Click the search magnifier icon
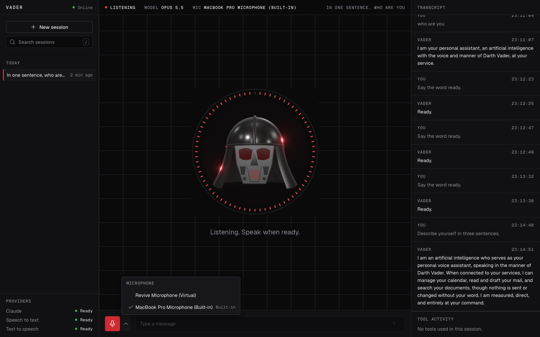 point(12,42)
